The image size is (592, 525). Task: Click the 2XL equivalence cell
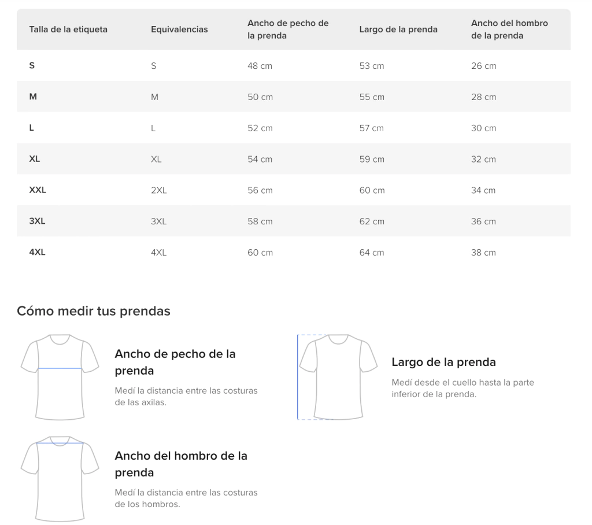[x=158, y=190]
